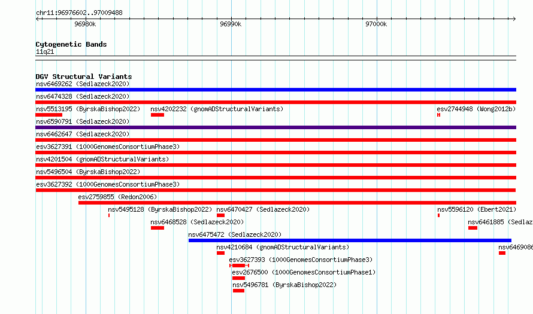
Task: Open the nsv6474328 (Sedlazeck2020) variant label
Action: 83,96
